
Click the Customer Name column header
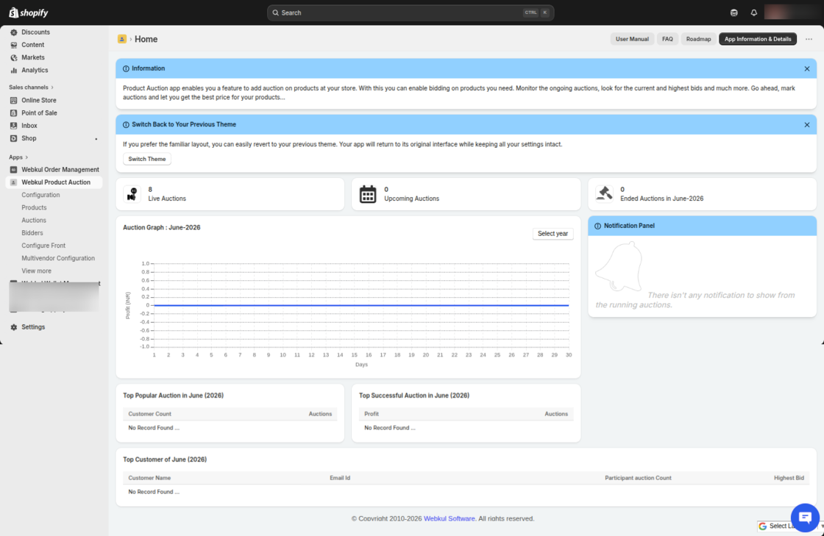coord(150,478)
